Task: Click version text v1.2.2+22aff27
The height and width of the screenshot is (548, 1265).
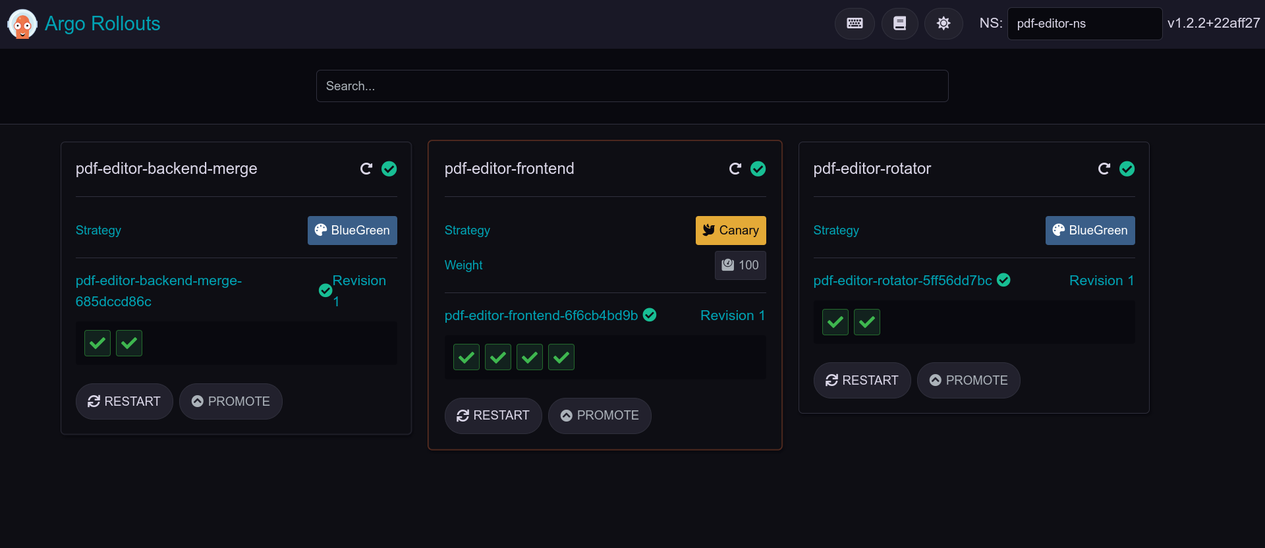Action: 1214,24
